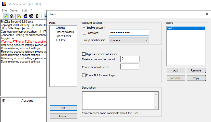Click the yellow question mark help icon
The width and height of the screenshot is (211, 122).
[x=37, y=16]
